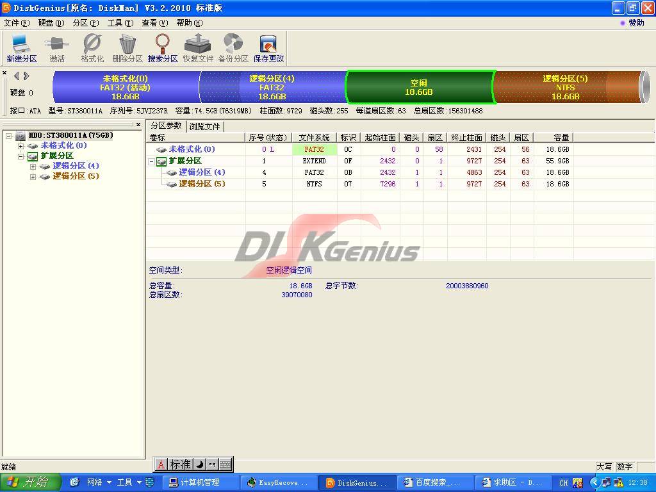Click the 格式化 (format) toolbar icon
This screenshot has height=492, width=656.
coord(92,48)
